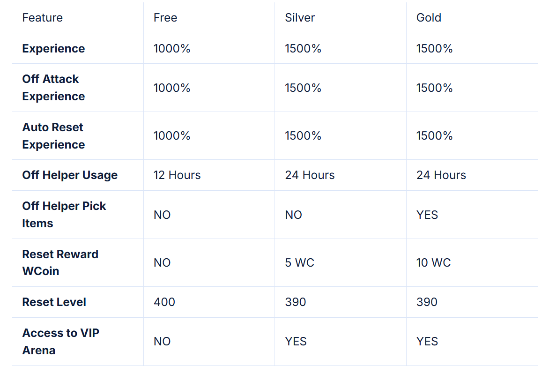The width and height of the screenshot is (549, 366).
Task: Select the Auto Reset Experience label
Action: click(x=53, y=136)
